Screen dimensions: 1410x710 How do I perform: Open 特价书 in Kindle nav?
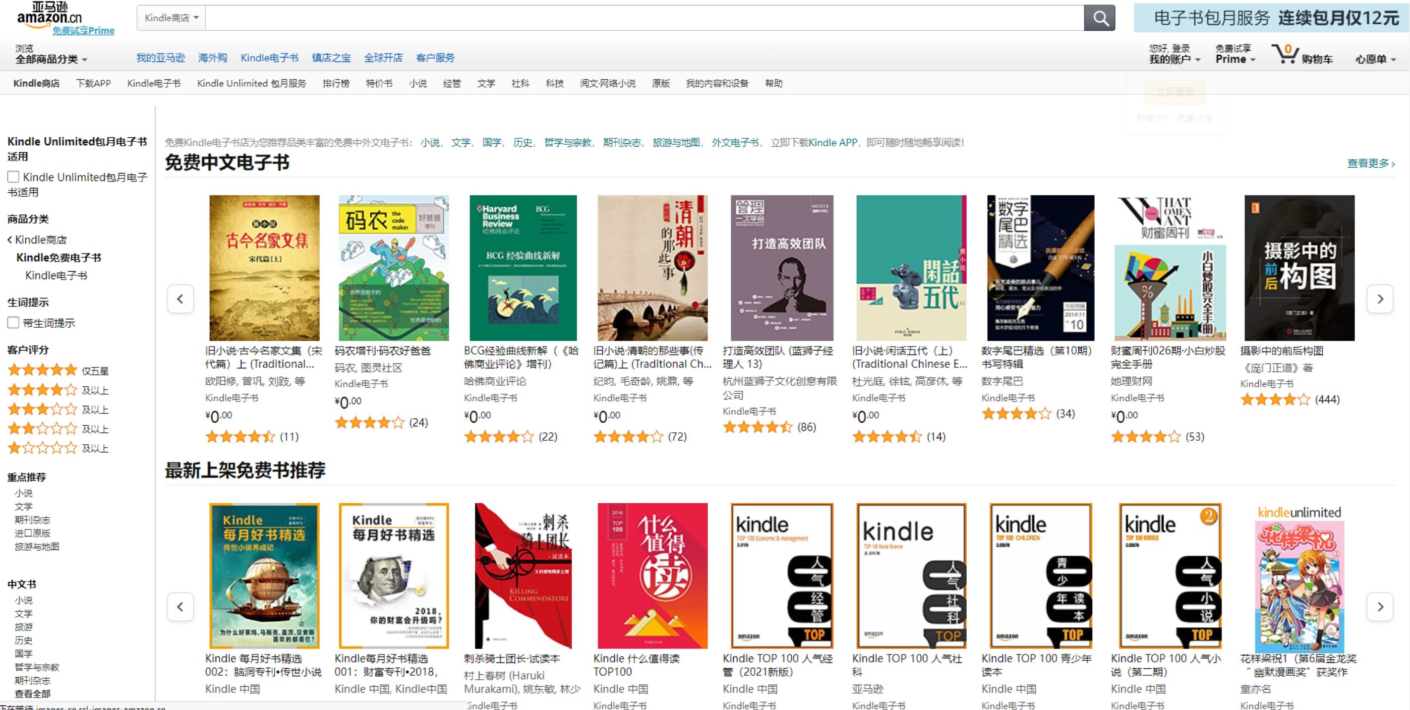click(x=379, y=83)
